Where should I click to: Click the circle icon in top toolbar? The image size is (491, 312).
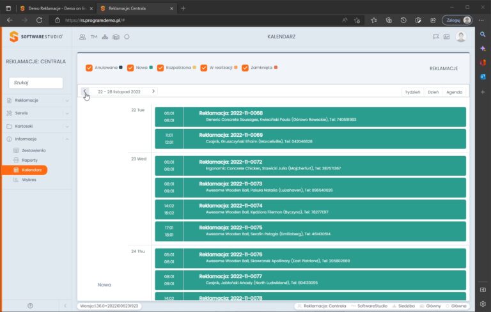click(127, 37)
